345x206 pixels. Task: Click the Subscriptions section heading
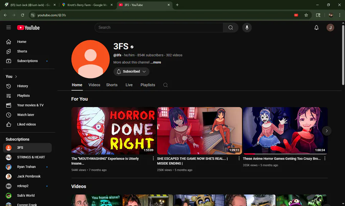18,139
